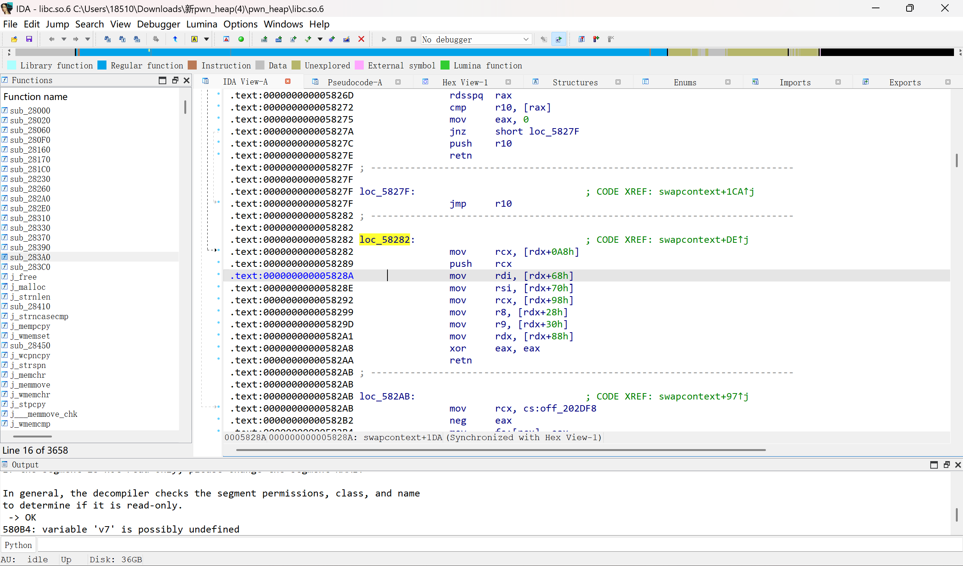Start the process with the play button
Image resolution: width=963 pixels, height=566 pixels.
[x=384, y=39]
